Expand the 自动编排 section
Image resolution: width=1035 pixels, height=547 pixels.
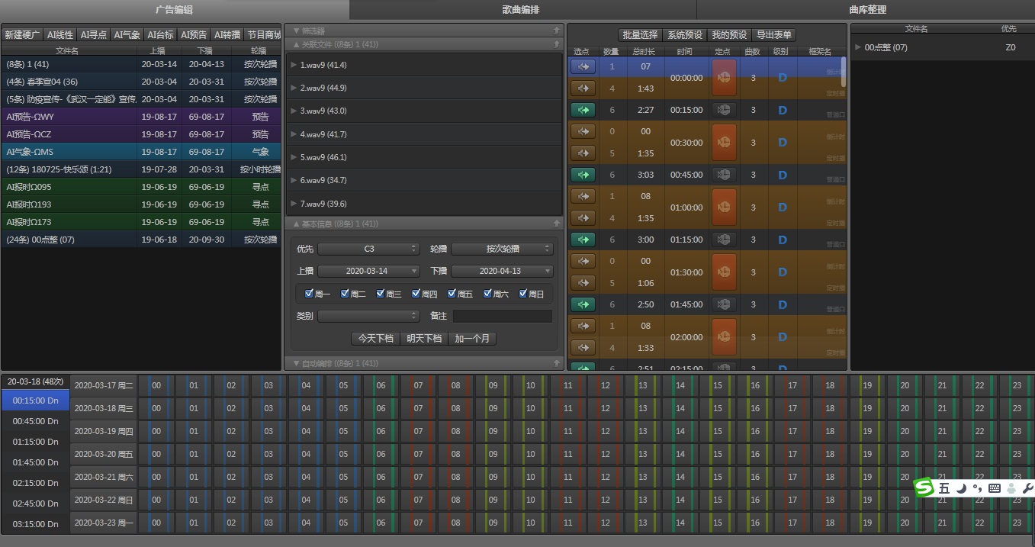point(297,363)
